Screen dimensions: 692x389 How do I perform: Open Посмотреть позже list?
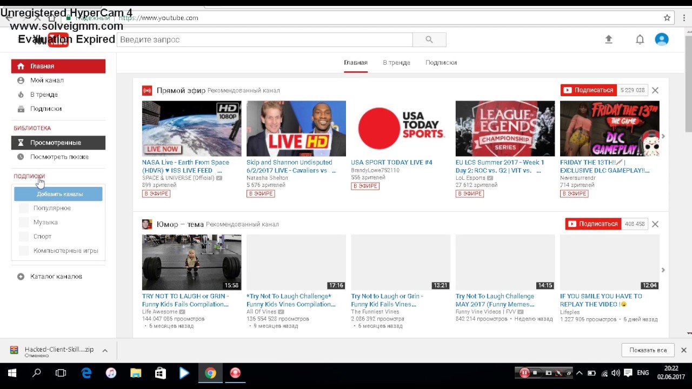point(58,157)
